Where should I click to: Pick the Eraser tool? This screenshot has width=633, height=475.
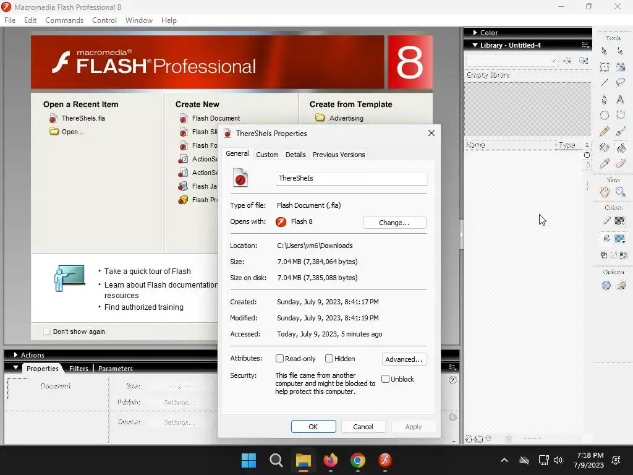click(x=621, y=163)
